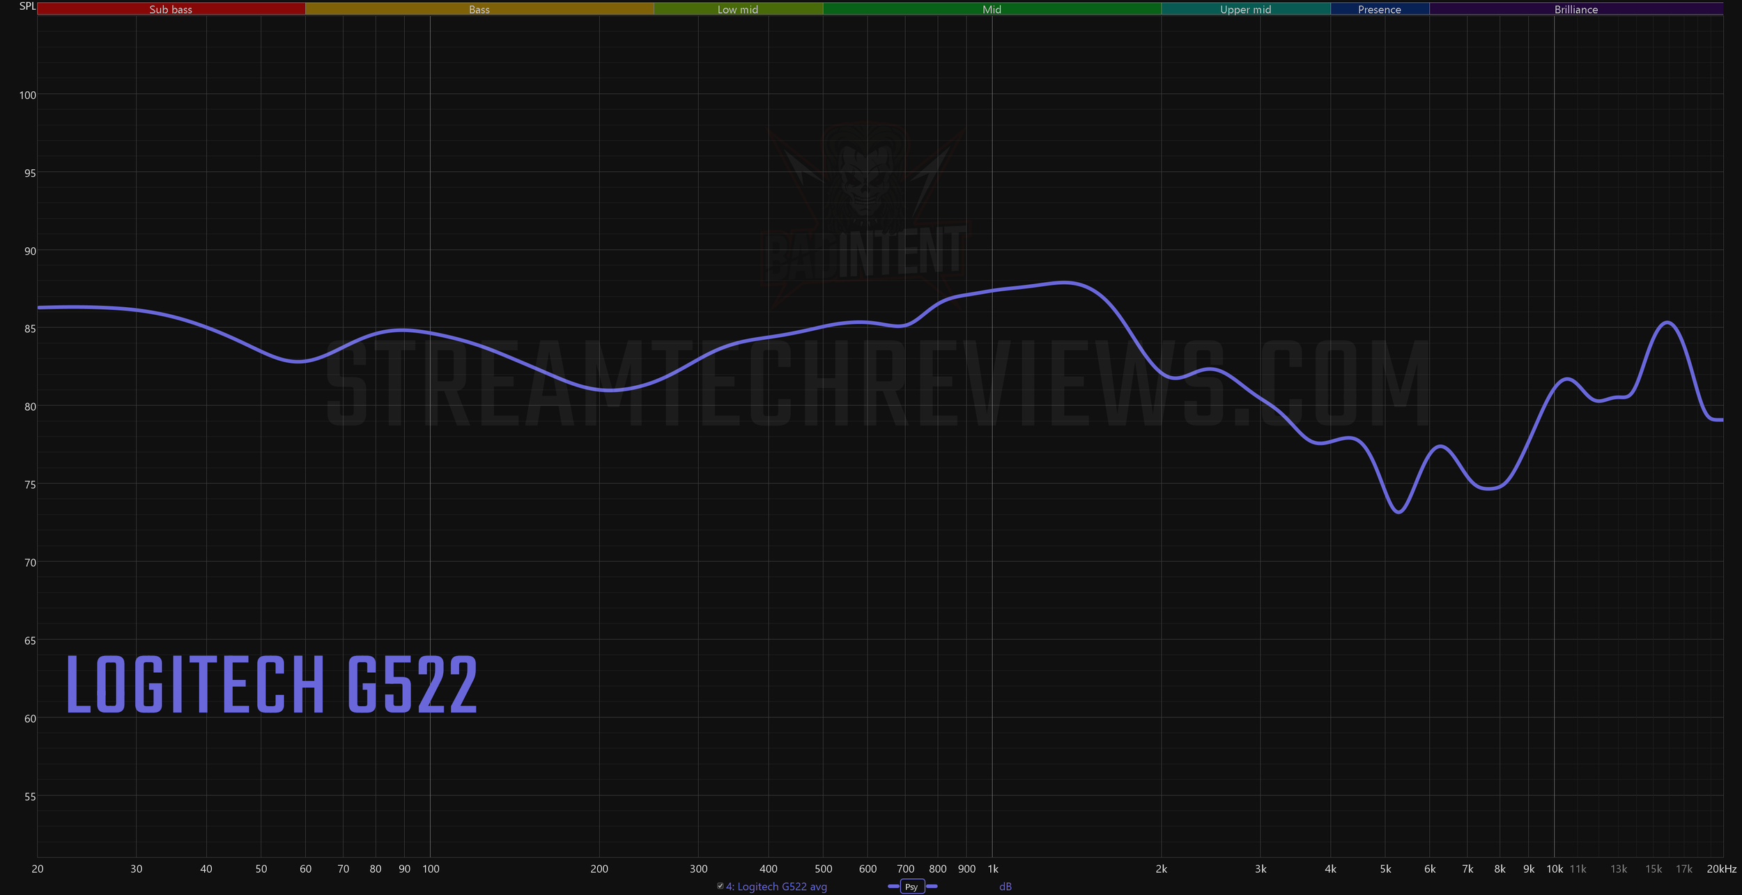
Task: Click the '200' frequency axis label
Action: tap(599, 869)
